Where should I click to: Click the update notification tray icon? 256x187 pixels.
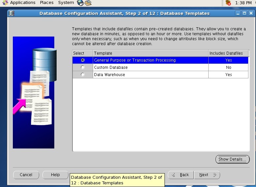228,3
